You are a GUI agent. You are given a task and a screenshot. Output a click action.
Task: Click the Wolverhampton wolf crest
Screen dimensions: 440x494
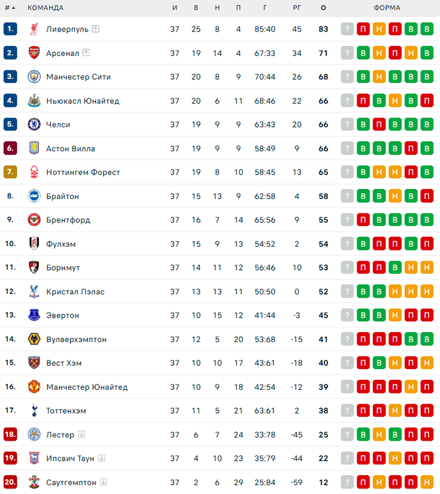click(x=34, y=339)
